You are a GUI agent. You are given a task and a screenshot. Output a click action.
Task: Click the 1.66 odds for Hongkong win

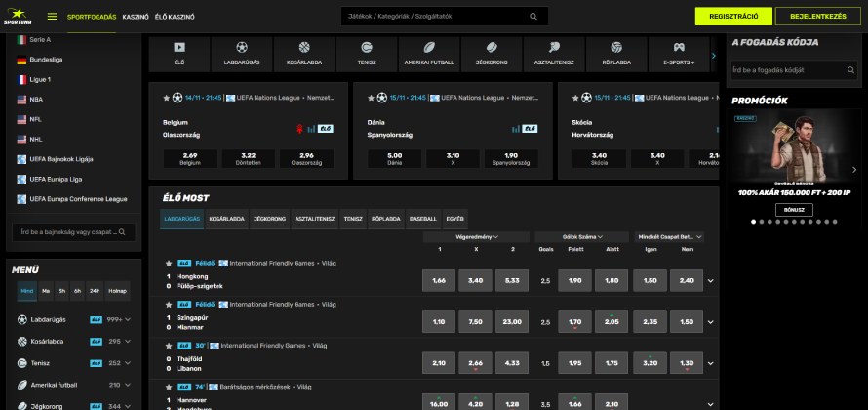[x=438, y=281]
